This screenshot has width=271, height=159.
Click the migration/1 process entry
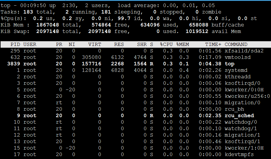tap(242, 135)
